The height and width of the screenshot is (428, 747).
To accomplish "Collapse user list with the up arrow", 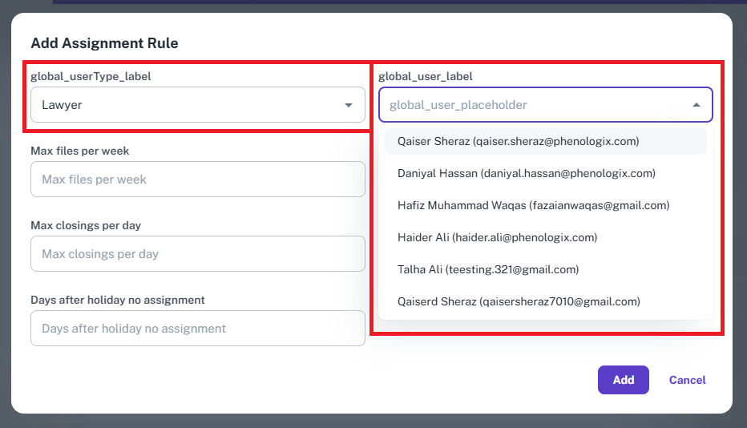I will click(696, 105).
